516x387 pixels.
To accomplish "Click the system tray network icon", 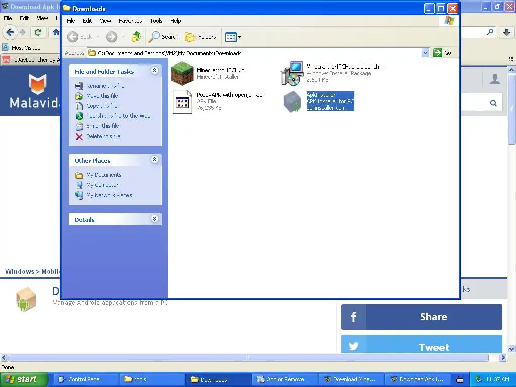I will pyautogui.click(x=478, y=379).
